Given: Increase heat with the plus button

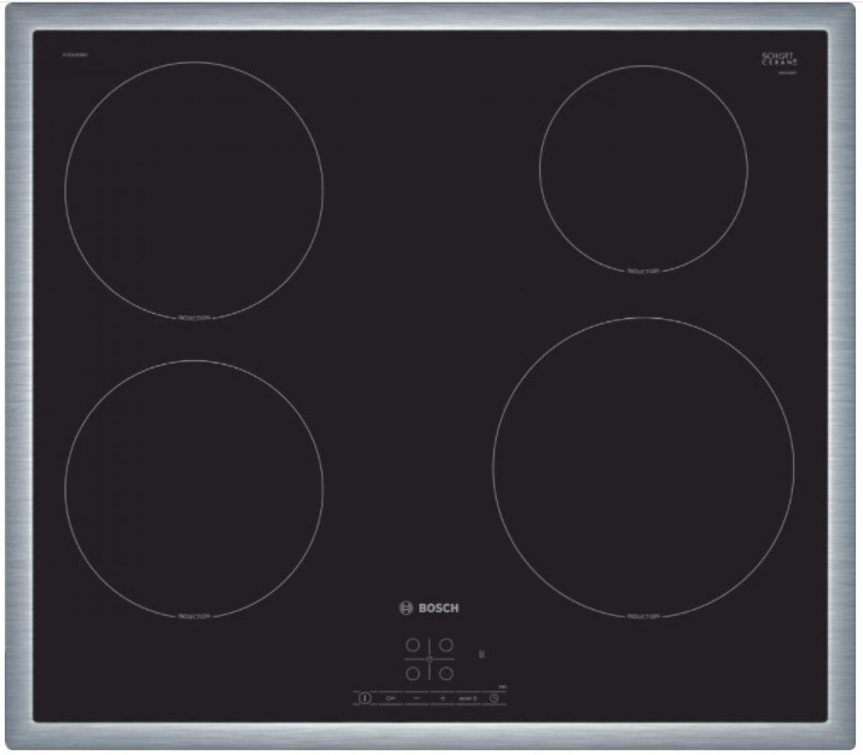Looking at the screenshot, I should click(x=442, y=698).
